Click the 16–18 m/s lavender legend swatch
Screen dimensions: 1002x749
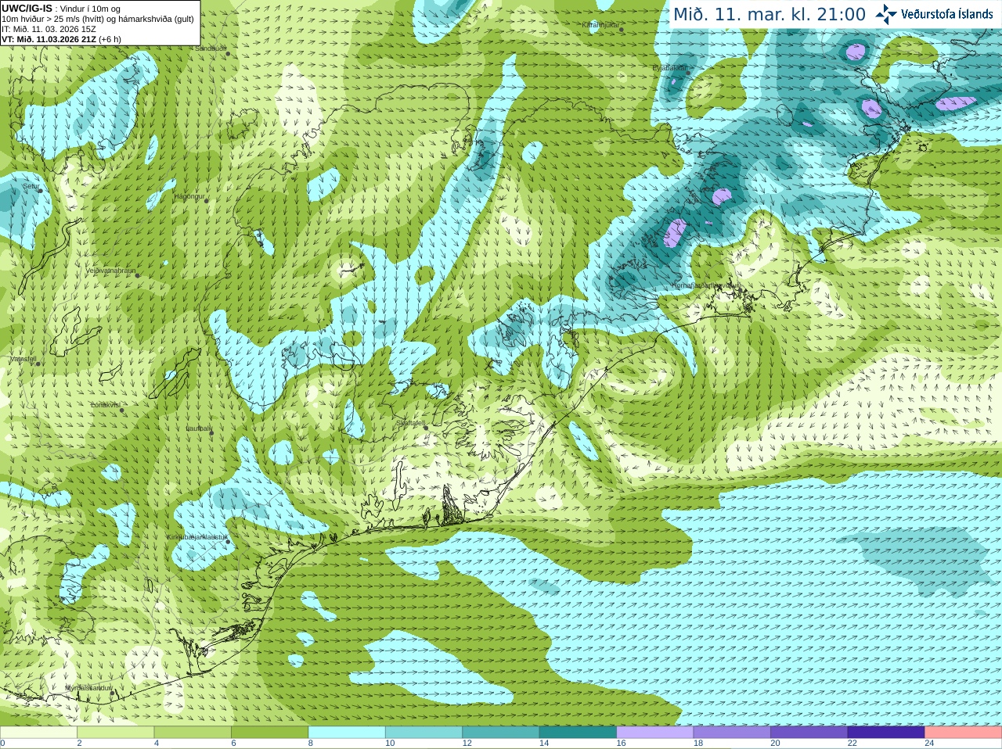coord(655,733)
